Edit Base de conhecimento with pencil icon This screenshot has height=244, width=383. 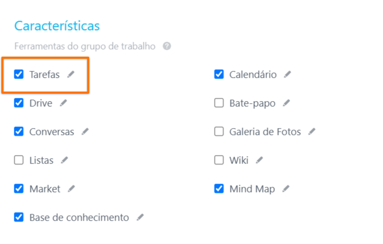pos(140,217)
